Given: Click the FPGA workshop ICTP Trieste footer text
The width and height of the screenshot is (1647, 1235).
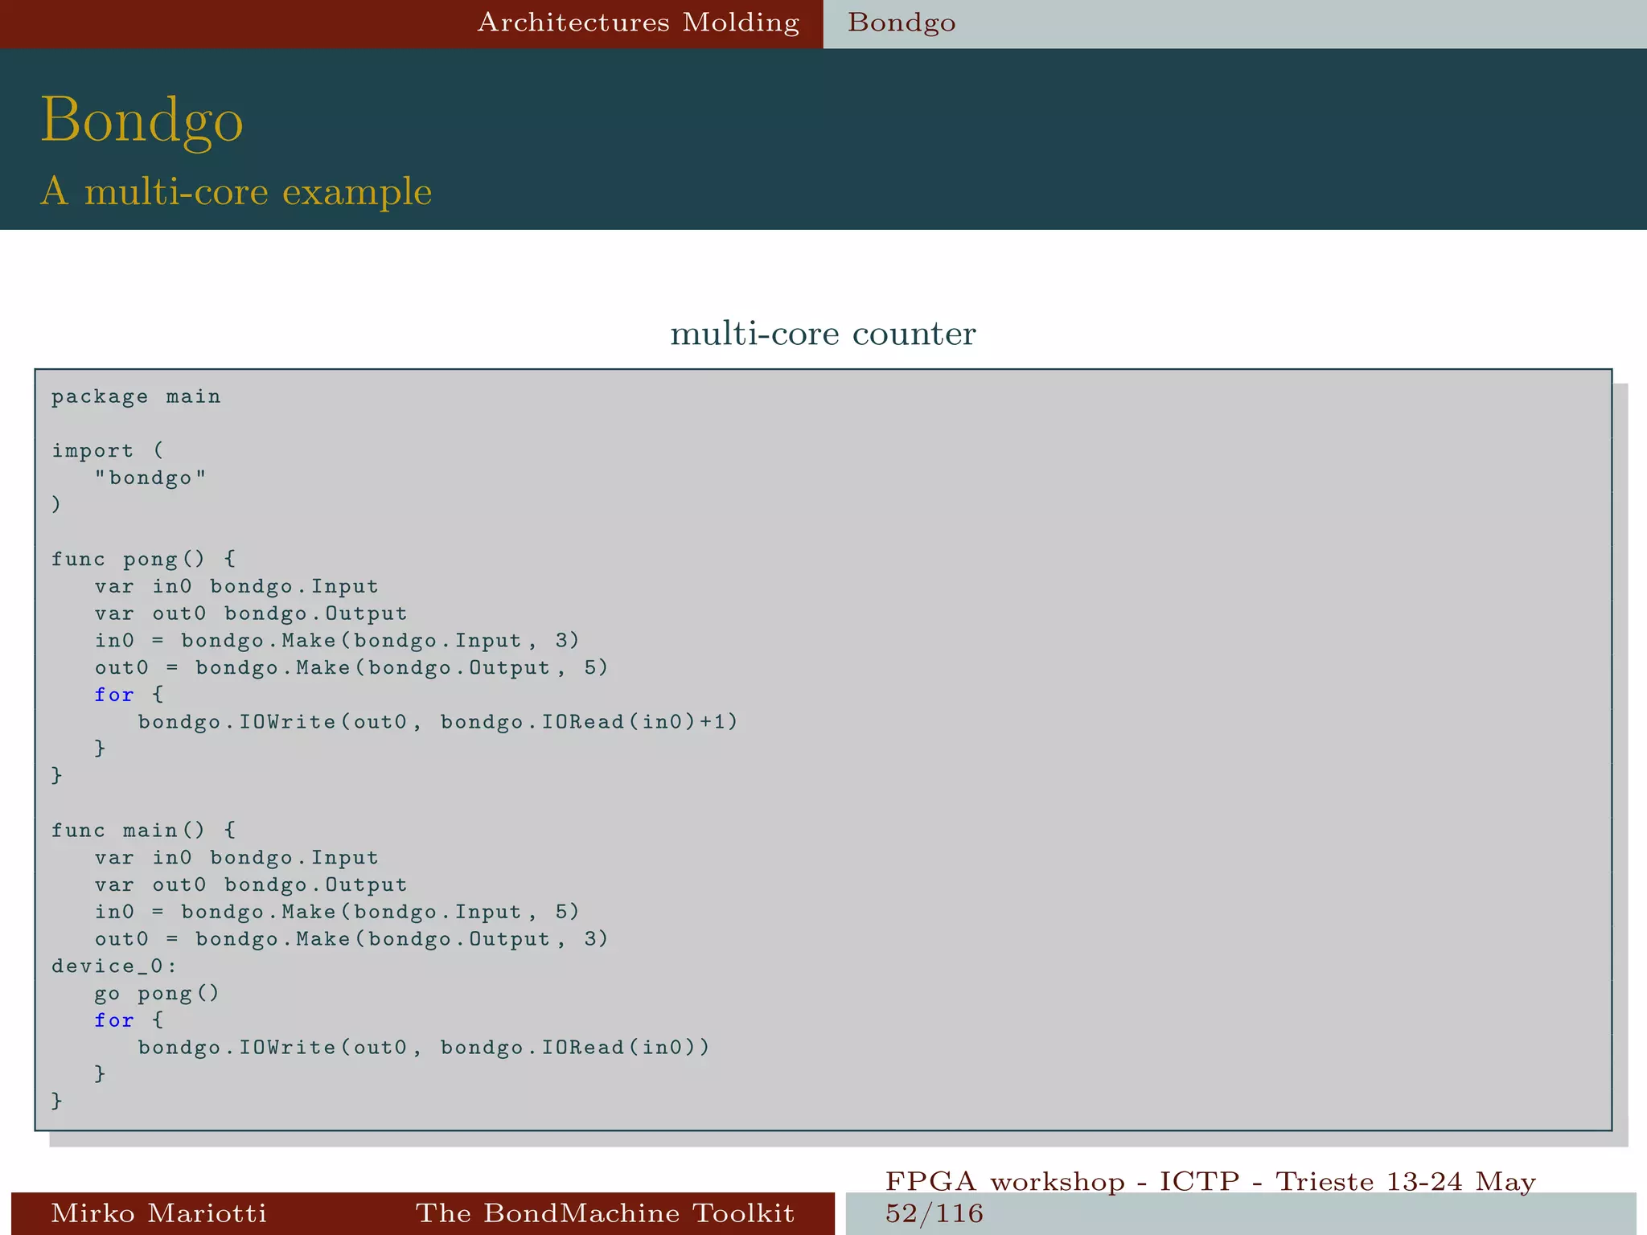Looking at the screenshot, I should (x=1210, y=1181).
